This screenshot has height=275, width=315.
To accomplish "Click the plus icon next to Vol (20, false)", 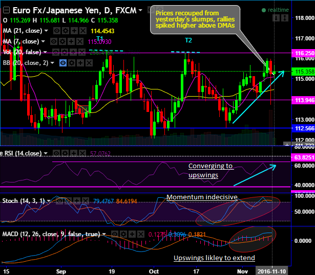I will pyautogui.click(x=73, y=52).
